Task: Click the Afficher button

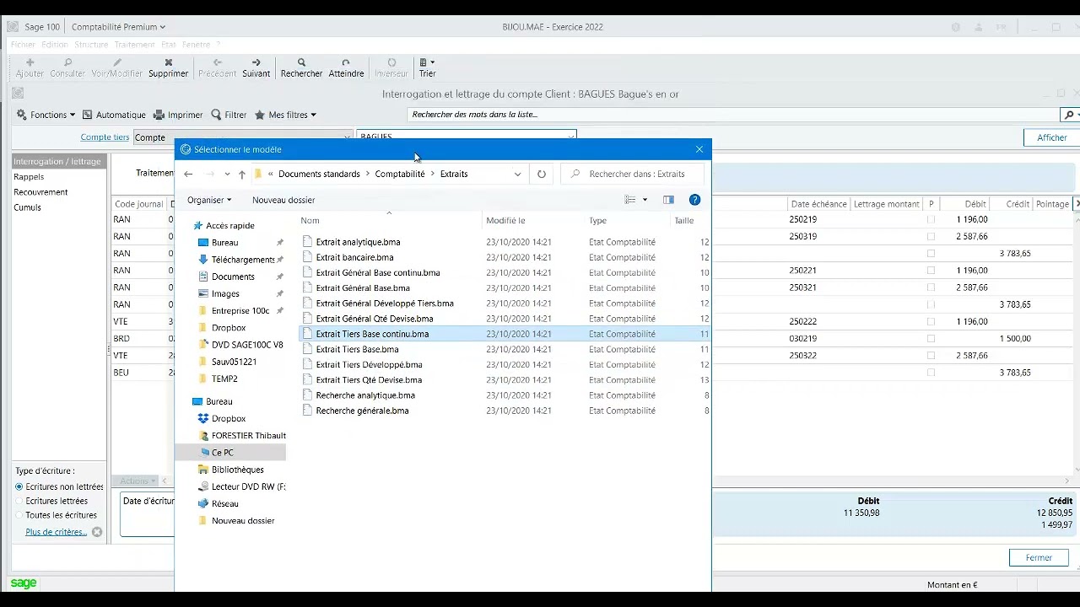Action: click(x=1051, y=137)
